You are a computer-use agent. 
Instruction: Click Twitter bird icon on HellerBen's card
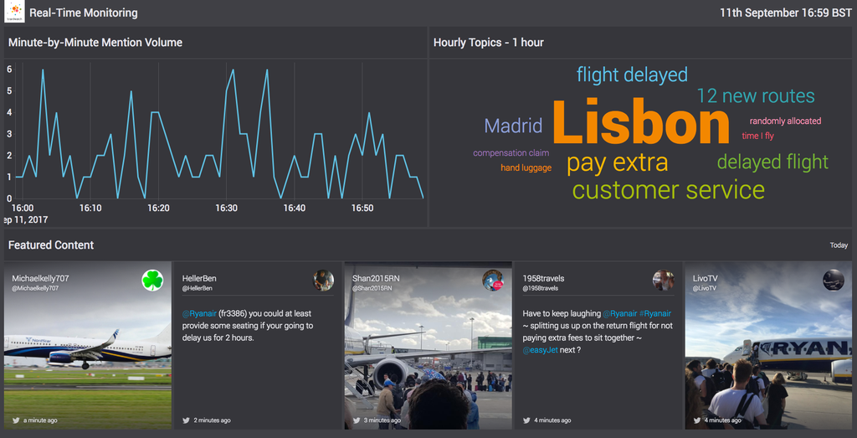[186, 420]
